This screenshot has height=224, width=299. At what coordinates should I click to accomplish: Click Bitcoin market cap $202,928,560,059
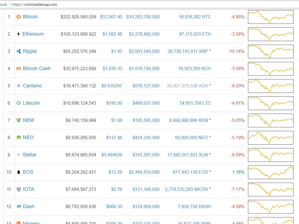78,17
